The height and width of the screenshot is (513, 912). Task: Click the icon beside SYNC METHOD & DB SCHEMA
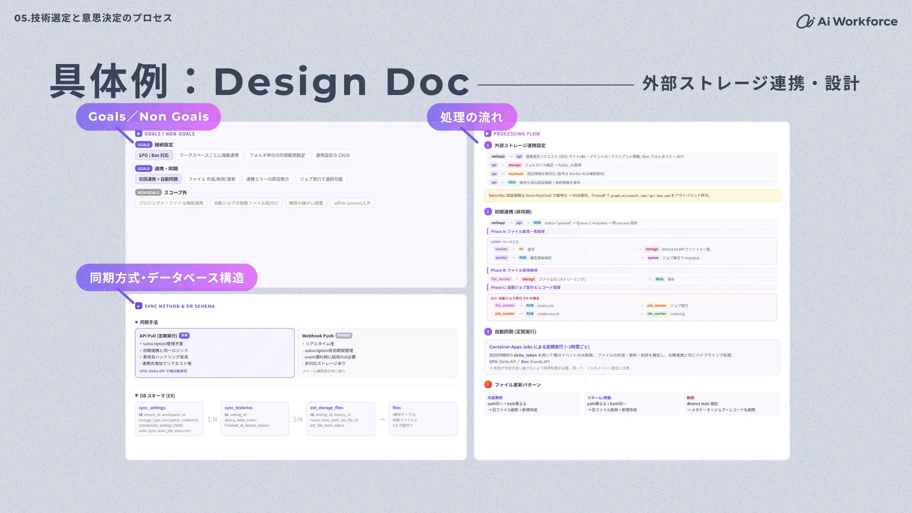[x=139, y=306]
